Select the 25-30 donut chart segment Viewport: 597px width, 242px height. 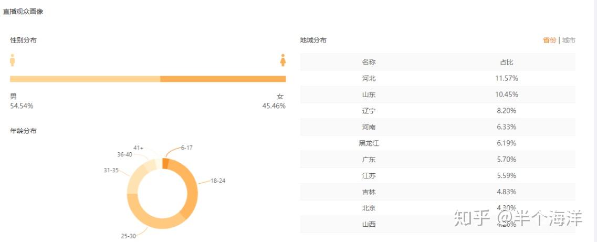(152, 220)
